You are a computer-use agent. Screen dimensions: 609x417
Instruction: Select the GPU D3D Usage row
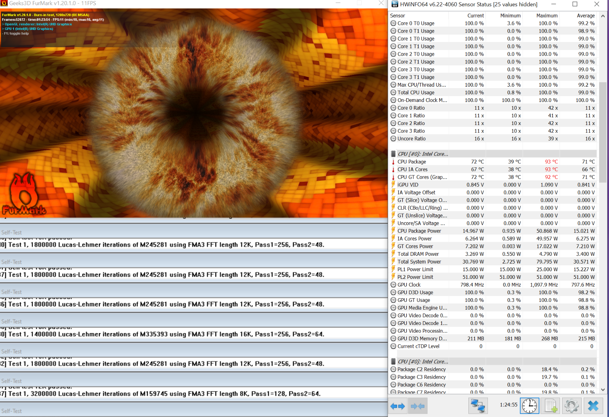[x=493, y=292]
